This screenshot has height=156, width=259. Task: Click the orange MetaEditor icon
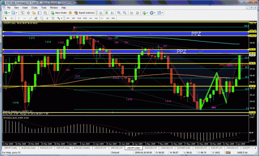(x=70, y=13)
